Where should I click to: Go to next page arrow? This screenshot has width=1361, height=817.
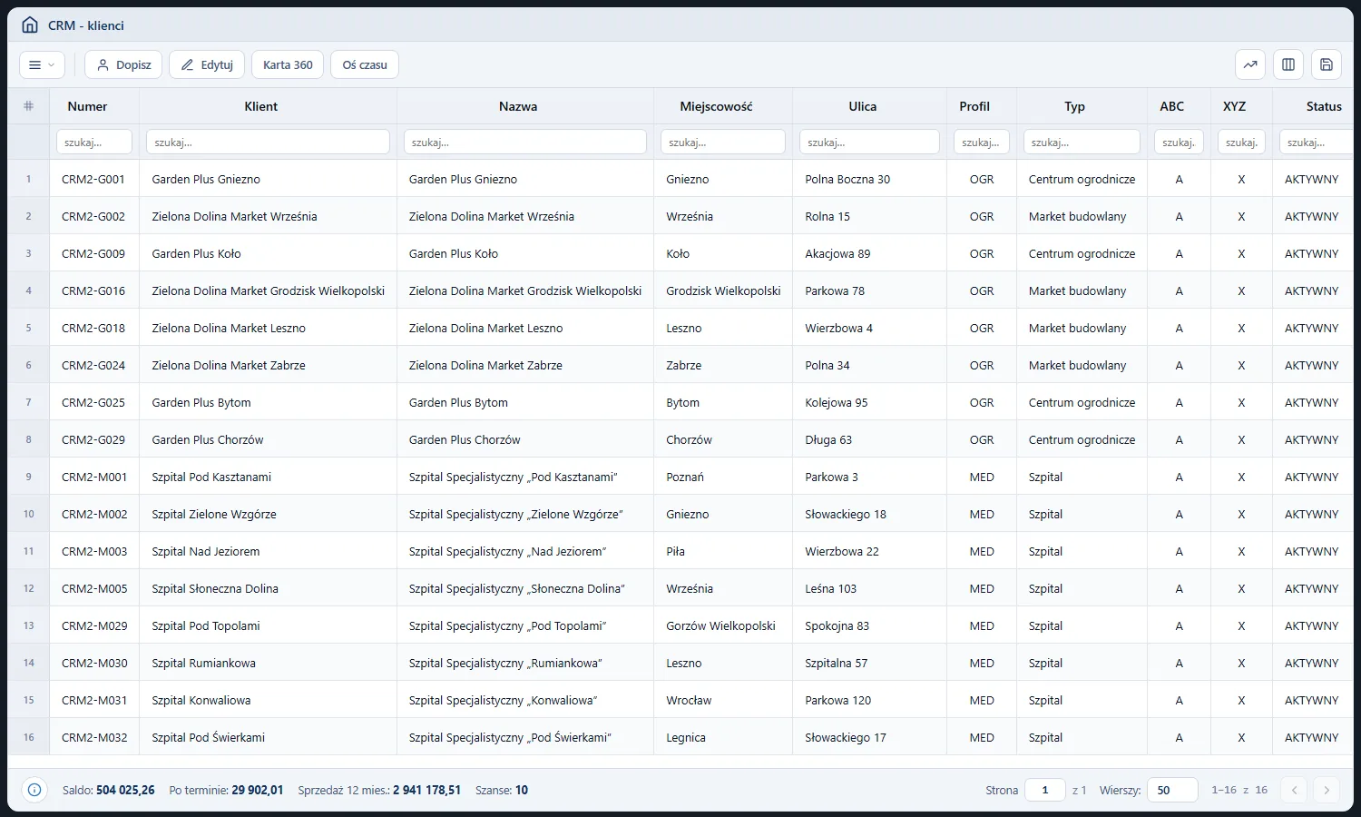click(1327, 790)
